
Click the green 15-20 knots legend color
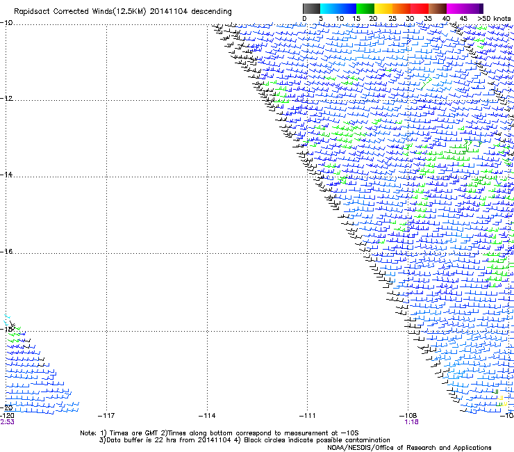(365, 8)
